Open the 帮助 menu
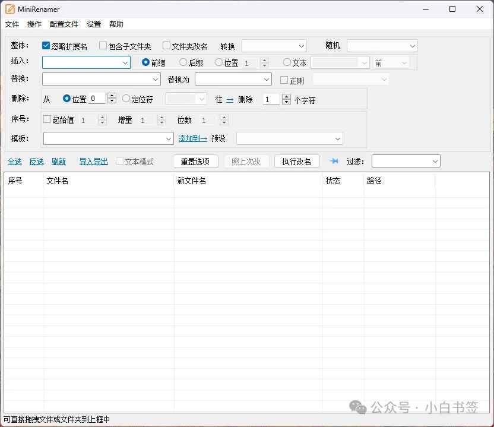Viewport: 494px width, 427px height. 116,24
